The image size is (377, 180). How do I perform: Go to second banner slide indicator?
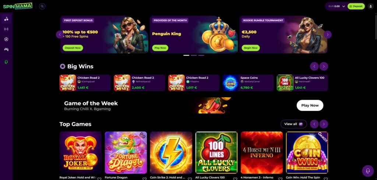(x=194, y=55)
